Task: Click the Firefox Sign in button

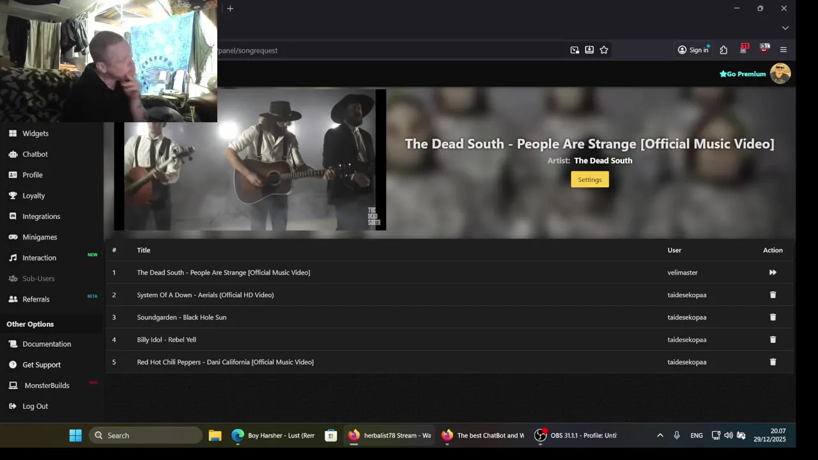Action: [x=693, y=50]
